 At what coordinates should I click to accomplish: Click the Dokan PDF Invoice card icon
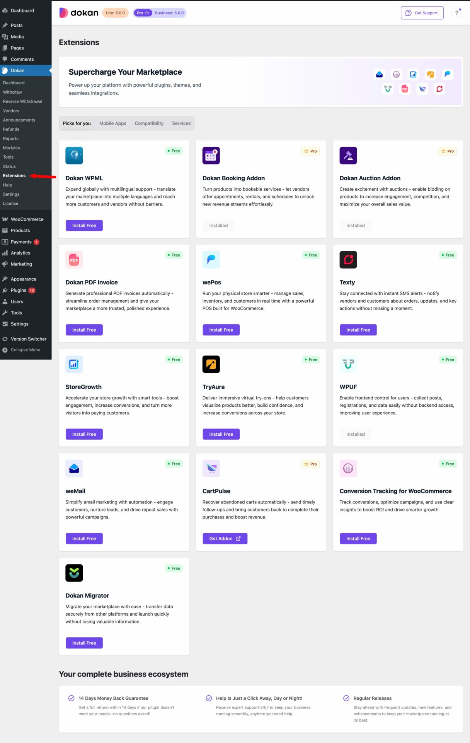pos(74,260)
